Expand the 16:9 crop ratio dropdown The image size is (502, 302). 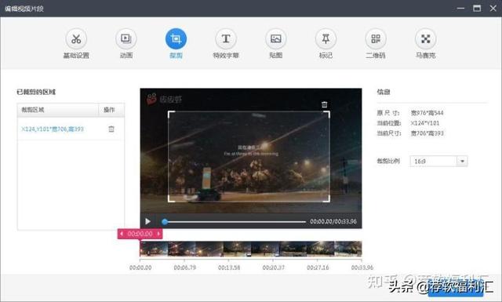(x=462, y=161)
